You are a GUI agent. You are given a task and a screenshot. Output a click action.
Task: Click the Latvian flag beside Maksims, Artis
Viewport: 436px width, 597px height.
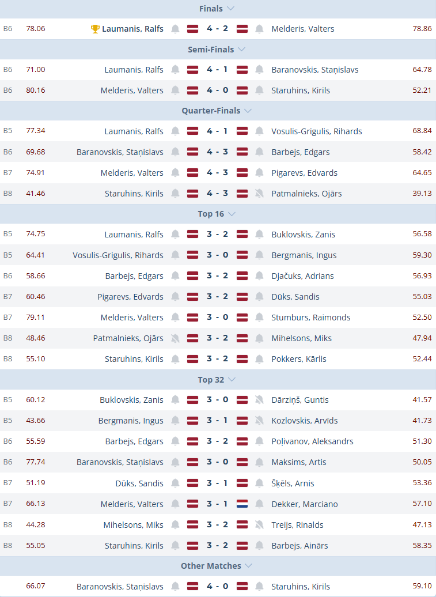pyautogui.click(x=242, y=462)
